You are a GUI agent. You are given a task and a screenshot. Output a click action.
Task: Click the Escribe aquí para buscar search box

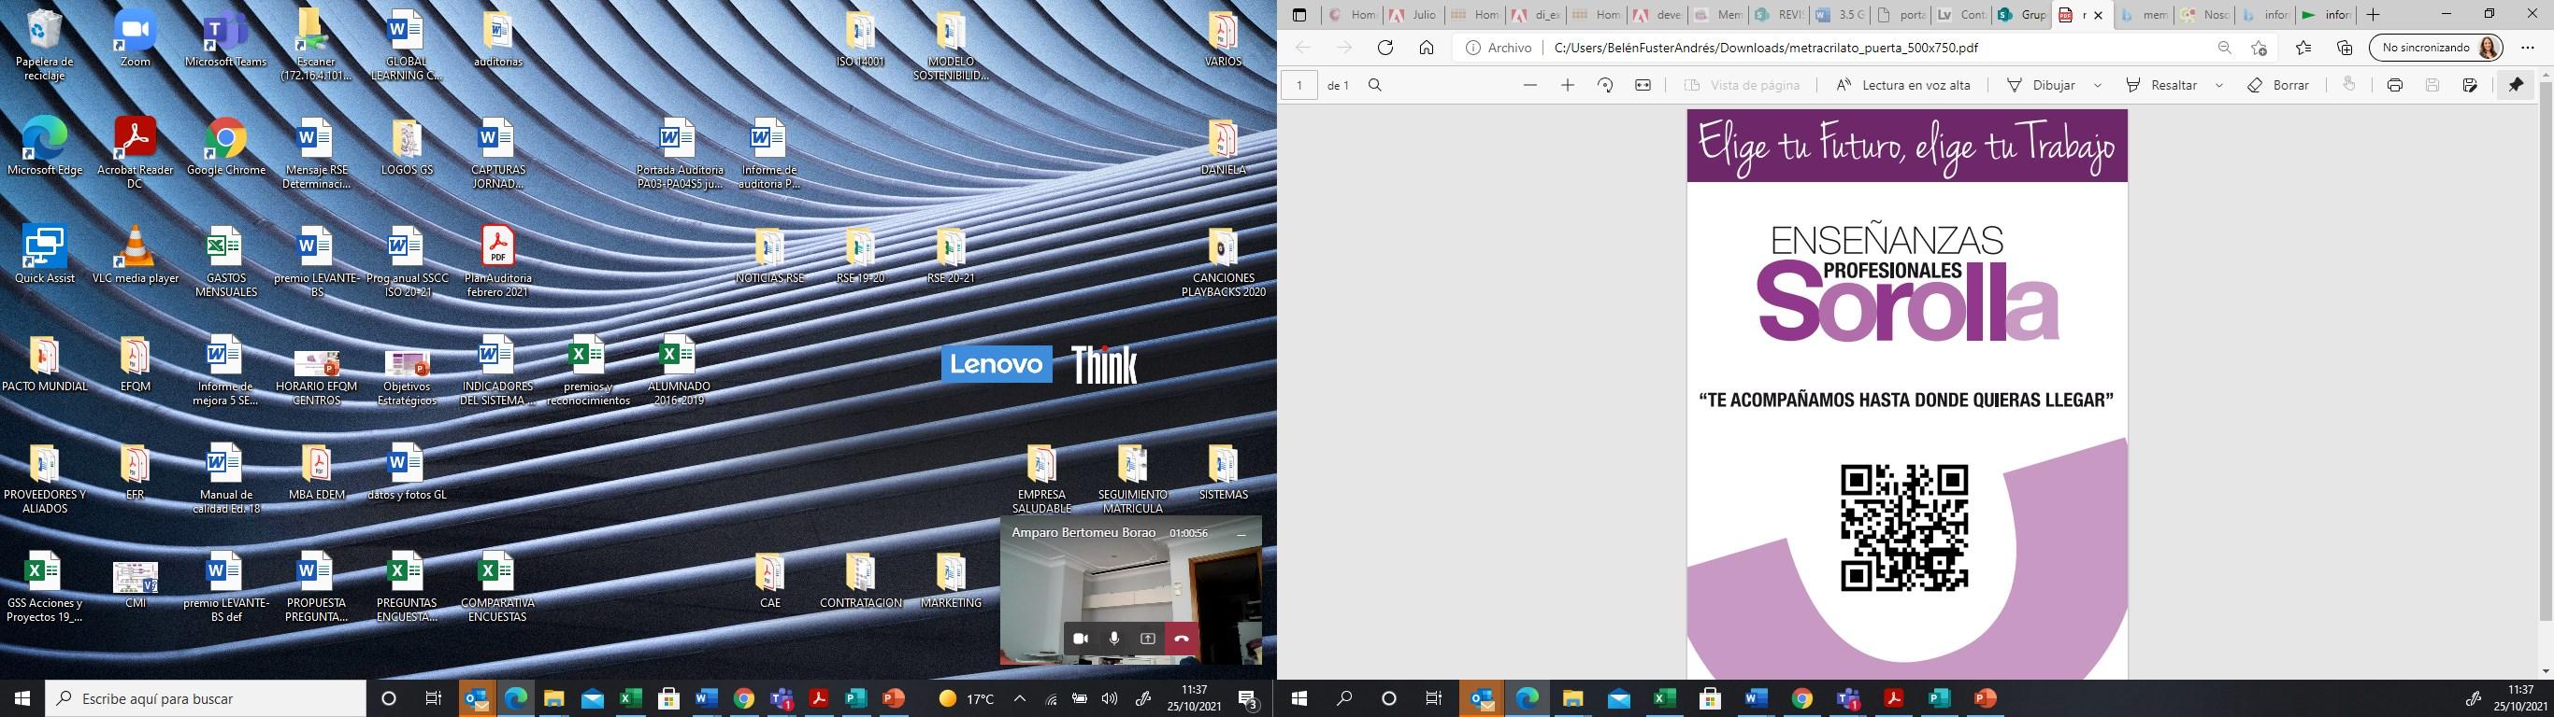tap(206, 698)
